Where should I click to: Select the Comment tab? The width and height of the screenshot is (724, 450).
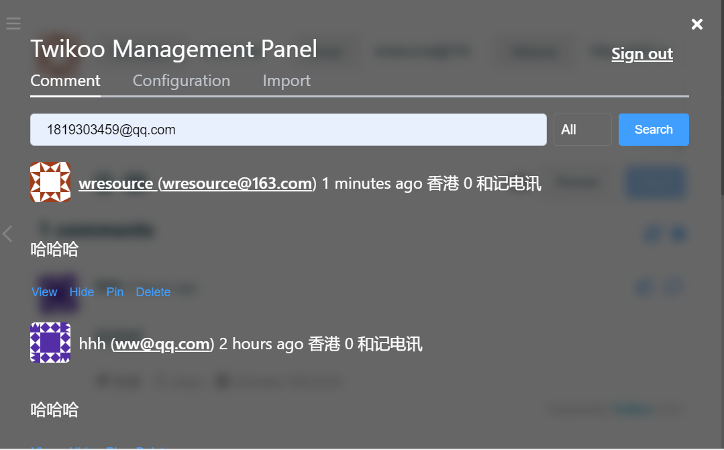(x=65, y=81)
